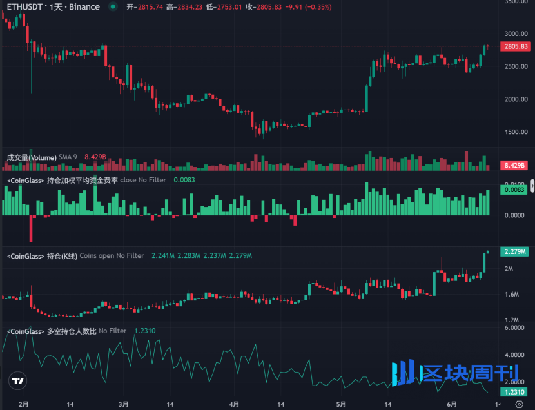Click the 2M open interest axis label
The width and height of the screenshot is (535, 410).
(509, 269)
